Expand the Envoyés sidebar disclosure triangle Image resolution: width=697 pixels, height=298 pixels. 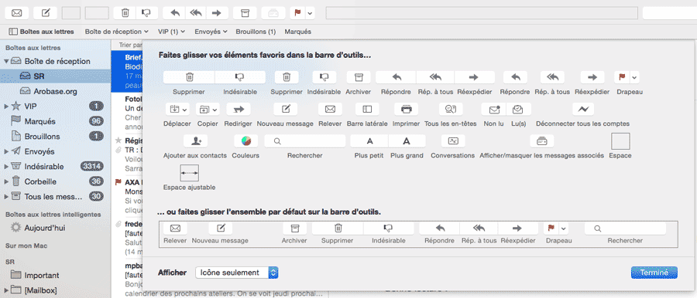coord(6,151)
